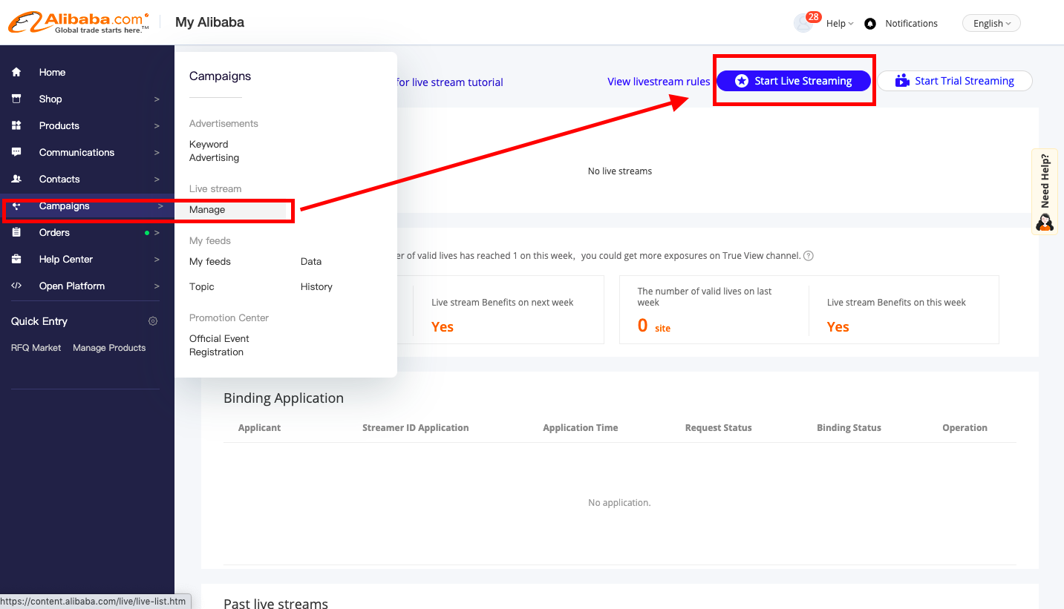The height and width of the screenshot is (609, 1064).
Task: Click the Shop storefront icon
Action: (x=16, y=99)
